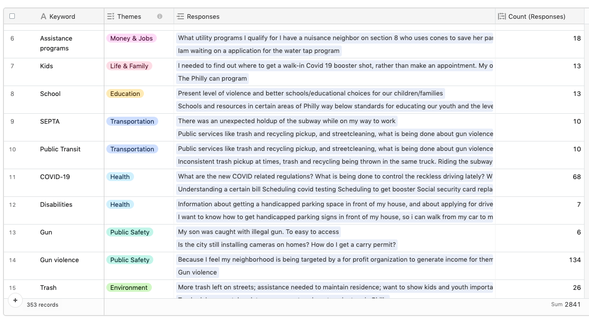Select the COVID-19 keyword cell
The width and height of the screenshot is (589, 322).
(70, 183)
